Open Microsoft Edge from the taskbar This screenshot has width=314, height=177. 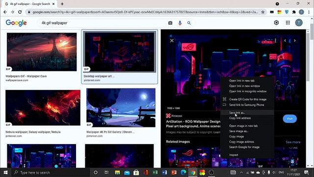tap(183, 173)
